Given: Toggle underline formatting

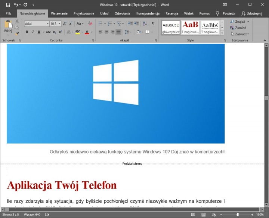Looking at the screenshot, I should click(x=39, y=32).
